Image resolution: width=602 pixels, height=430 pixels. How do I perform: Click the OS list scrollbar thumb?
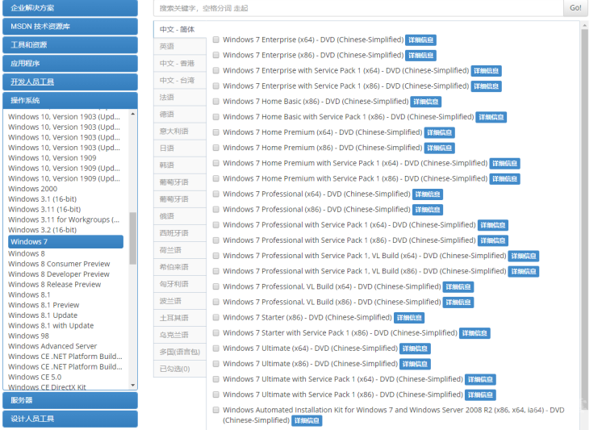[x=133, y=238]
